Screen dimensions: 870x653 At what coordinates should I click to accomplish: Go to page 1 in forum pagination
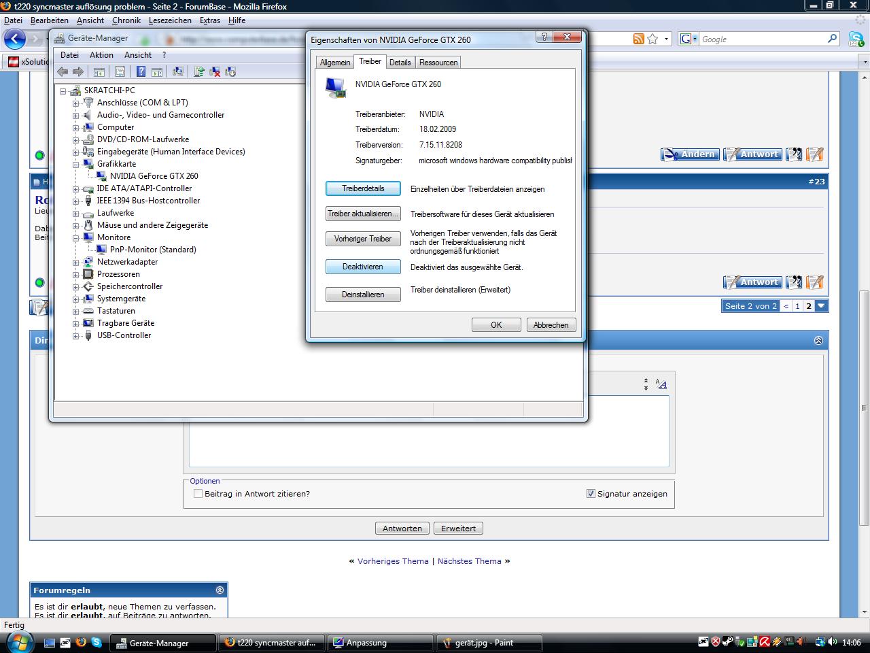[797, 306]
